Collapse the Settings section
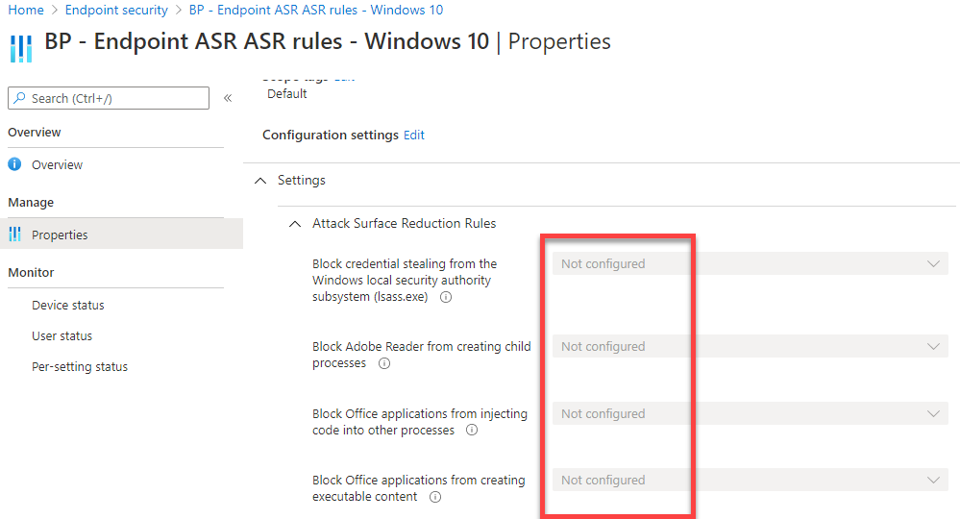 260,180
